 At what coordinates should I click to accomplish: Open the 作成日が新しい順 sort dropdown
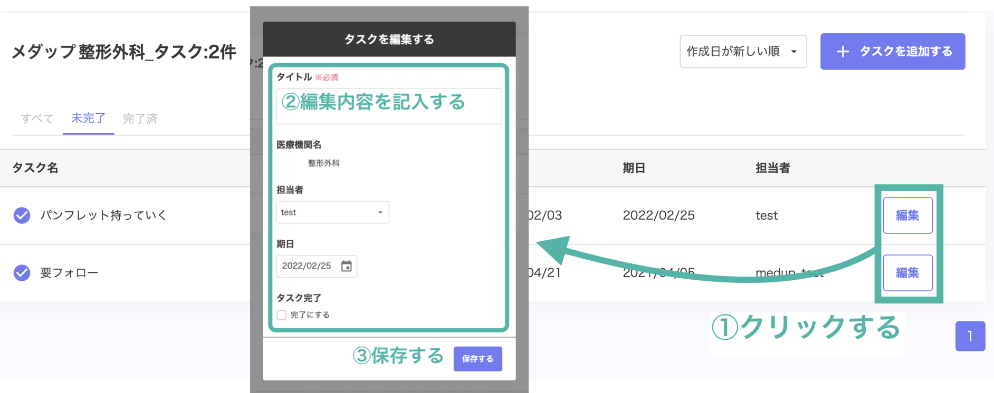coord(743,52)
